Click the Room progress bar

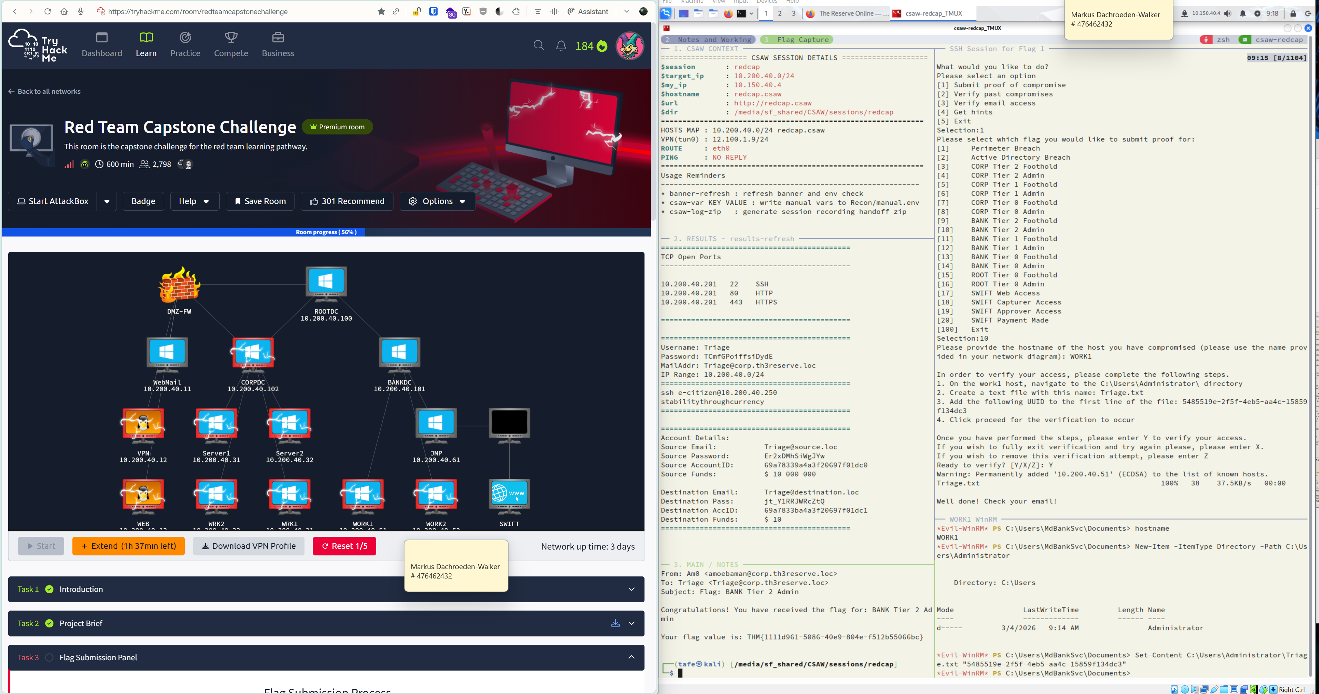326,232
